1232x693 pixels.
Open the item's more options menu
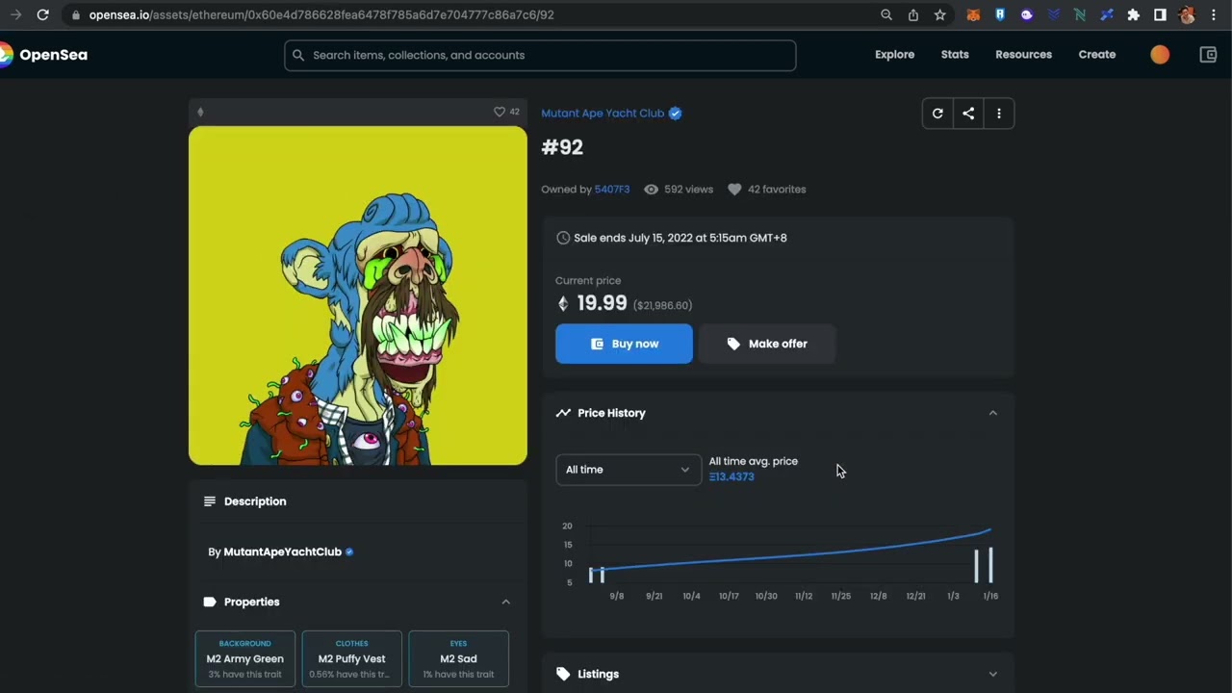pyautogui.click(x=999, y=114)
